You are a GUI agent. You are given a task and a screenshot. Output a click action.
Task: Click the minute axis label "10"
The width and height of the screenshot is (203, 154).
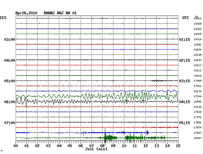[124, 146]
